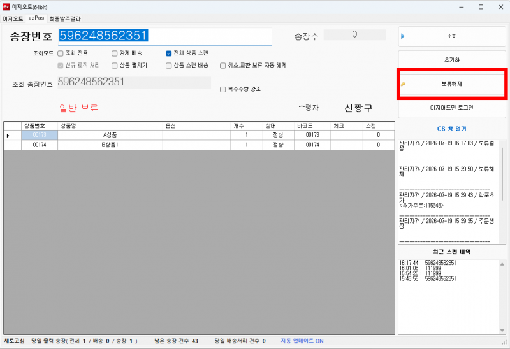The image size is (510, 349).
Task: Click 남은 송장 건수 43 in status bar
Action: 176,341
